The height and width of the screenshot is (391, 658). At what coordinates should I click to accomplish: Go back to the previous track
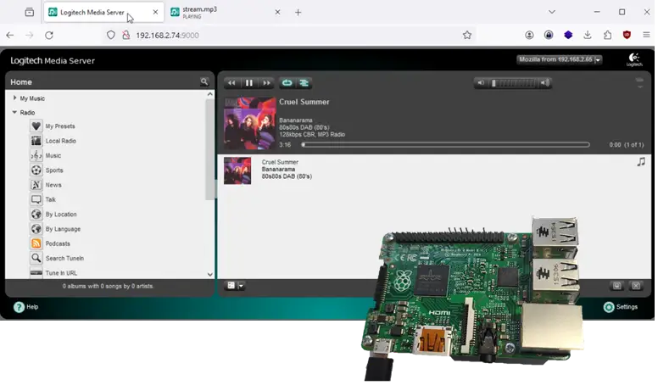tap(231, 83)
